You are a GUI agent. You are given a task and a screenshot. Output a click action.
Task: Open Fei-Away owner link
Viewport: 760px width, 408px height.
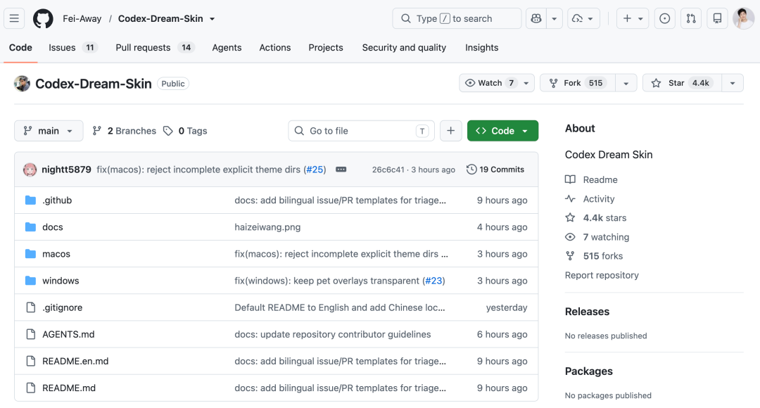82,18
